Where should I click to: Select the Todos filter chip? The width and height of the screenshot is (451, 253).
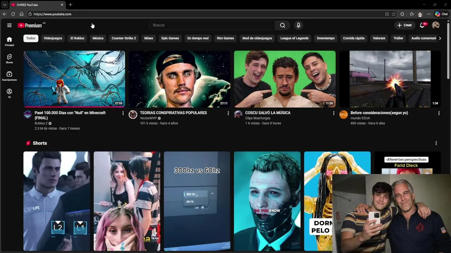coord(31,38)
